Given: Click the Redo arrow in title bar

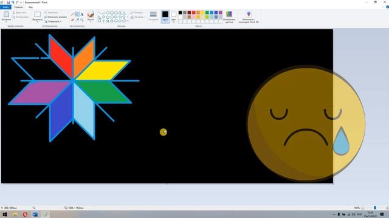Looking at the screenshot, I should pos(17,2).
